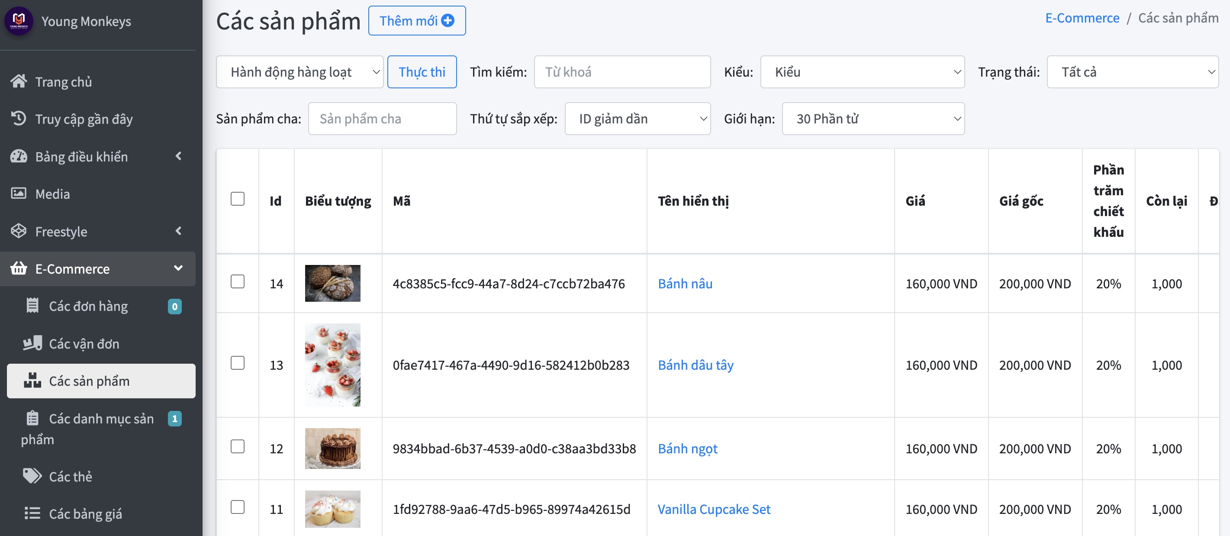Click the Từ khoá search field
Screen dimensions: 1230x536
[622, 72]
